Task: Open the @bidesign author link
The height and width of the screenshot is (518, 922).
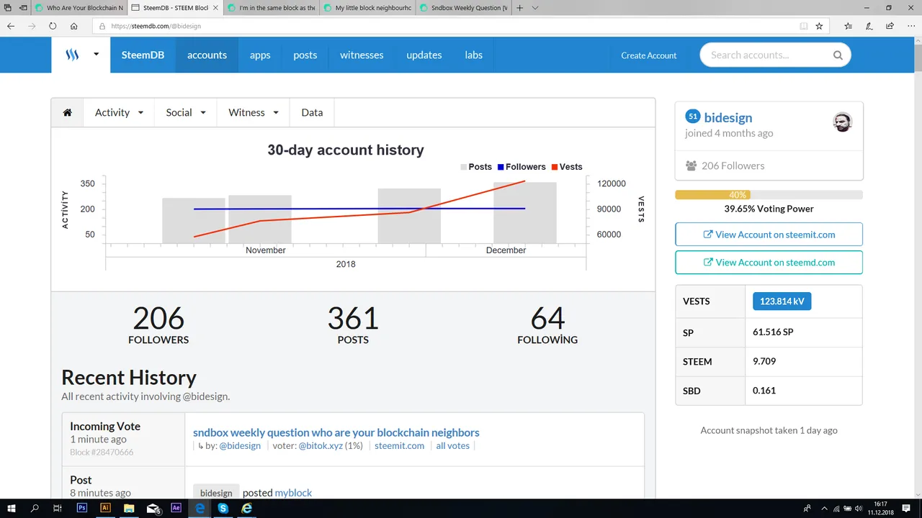Action: 240,446
